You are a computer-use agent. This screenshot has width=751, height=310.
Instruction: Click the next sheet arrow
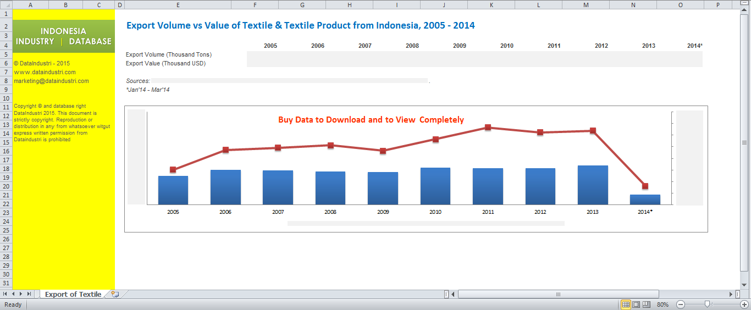[x=21, y=294]
